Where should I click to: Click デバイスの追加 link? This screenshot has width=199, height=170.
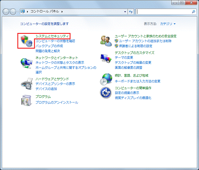click(x=46, y=89)
